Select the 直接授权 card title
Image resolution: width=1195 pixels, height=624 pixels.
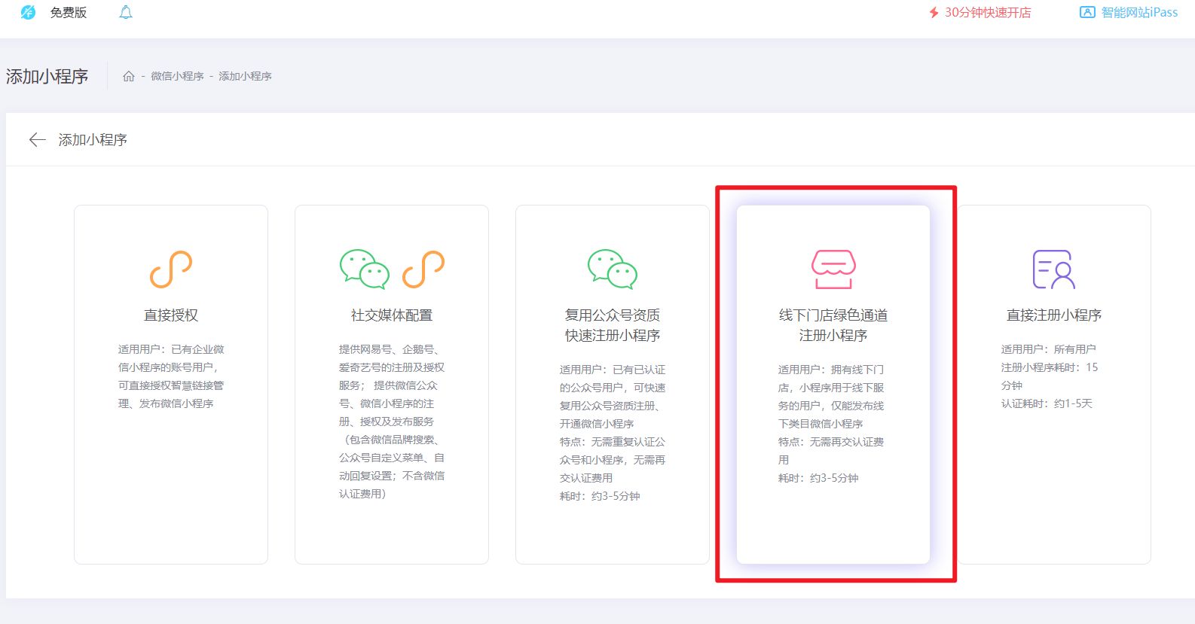(x=171, y=315)
